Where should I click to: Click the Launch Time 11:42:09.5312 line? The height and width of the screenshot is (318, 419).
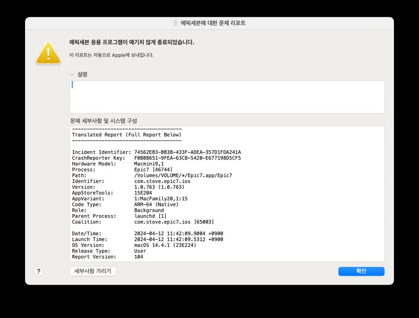point(147,240)
